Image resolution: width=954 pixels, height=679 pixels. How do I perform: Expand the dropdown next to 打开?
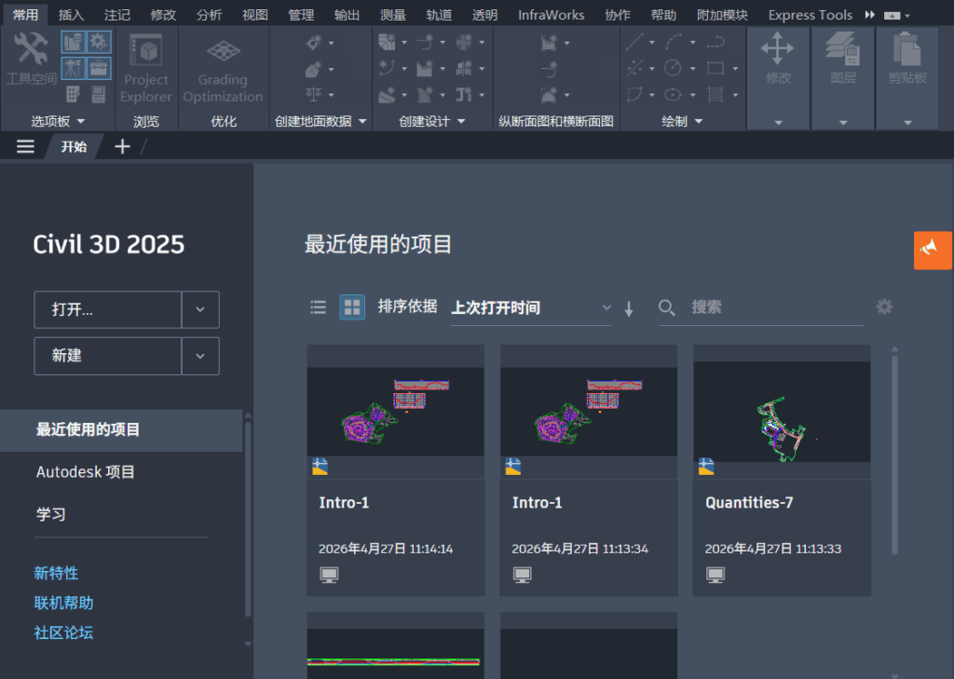200,309
